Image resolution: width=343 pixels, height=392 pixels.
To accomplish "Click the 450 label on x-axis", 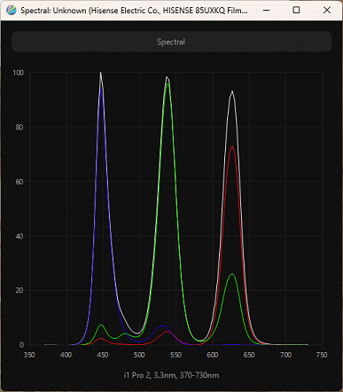I will (x=103, y=355).
